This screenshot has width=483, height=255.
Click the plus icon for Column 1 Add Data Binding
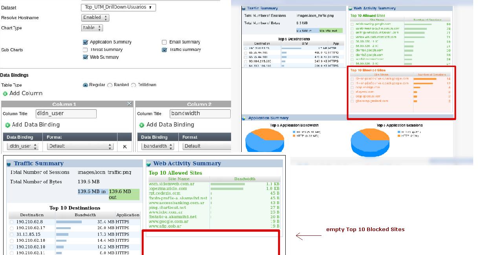pyautogui.click(x=8, y=125)
